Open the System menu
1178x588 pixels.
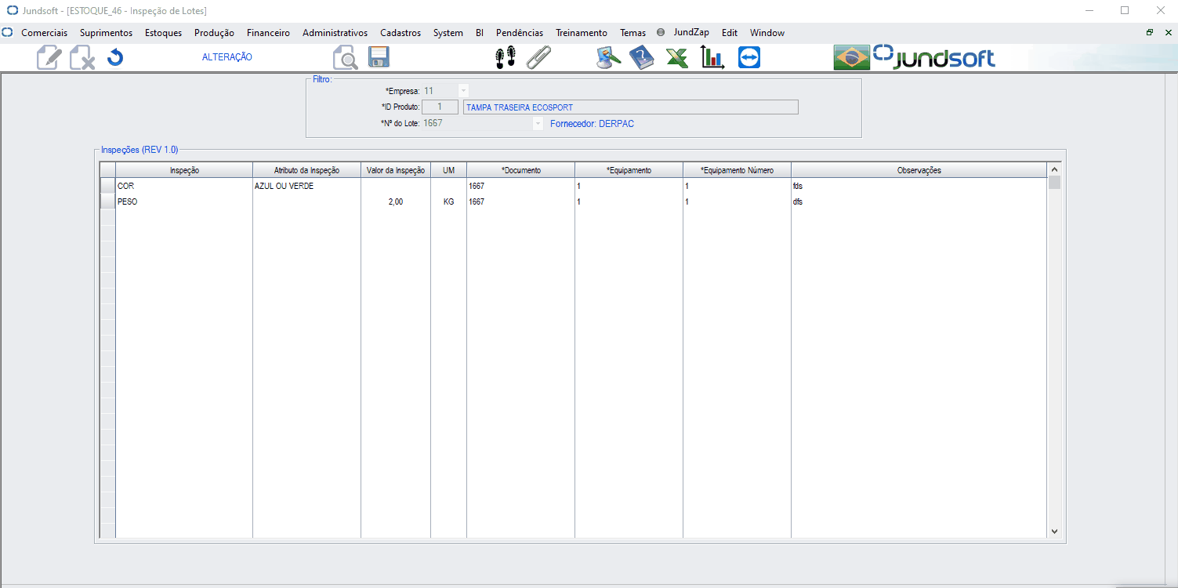click(x=448, y=33)
